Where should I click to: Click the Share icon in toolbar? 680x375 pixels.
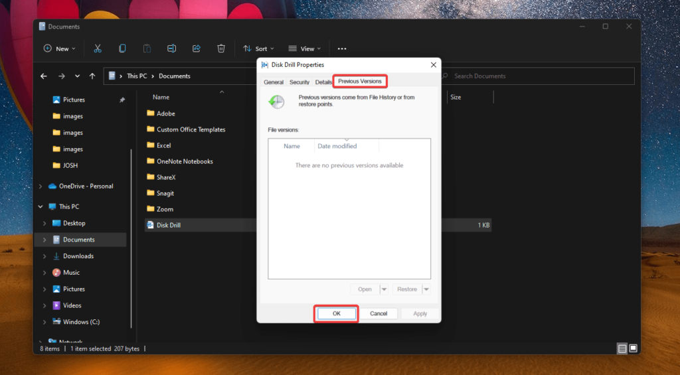pyautogui.click(x=197, y=48)
